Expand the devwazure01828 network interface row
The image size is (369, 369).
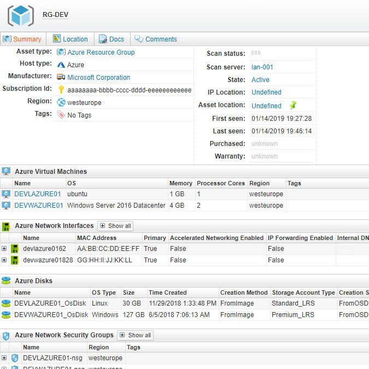tap(4, 260)
